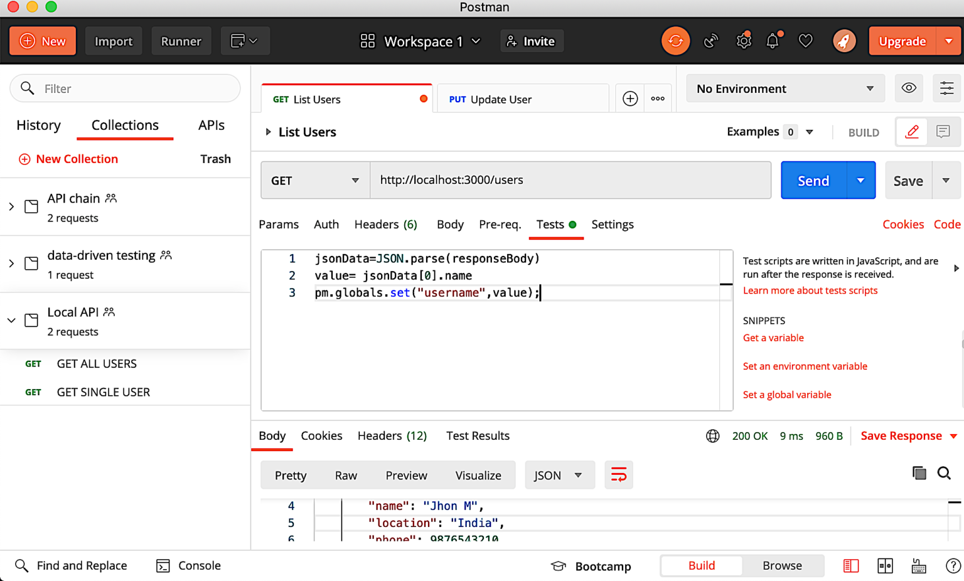The width and height of the screenshot is (964, 581).
Task: Click the network globe icon
Action: 712,436
